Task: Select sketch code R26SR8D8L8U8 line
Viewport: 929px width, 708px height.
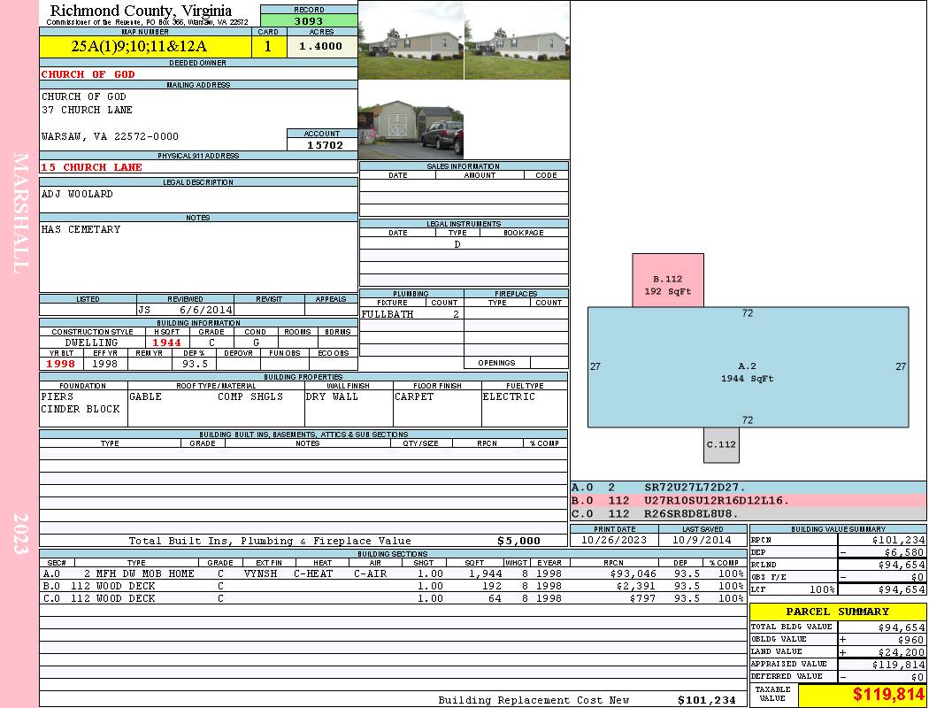Action: tap(749, 513)
